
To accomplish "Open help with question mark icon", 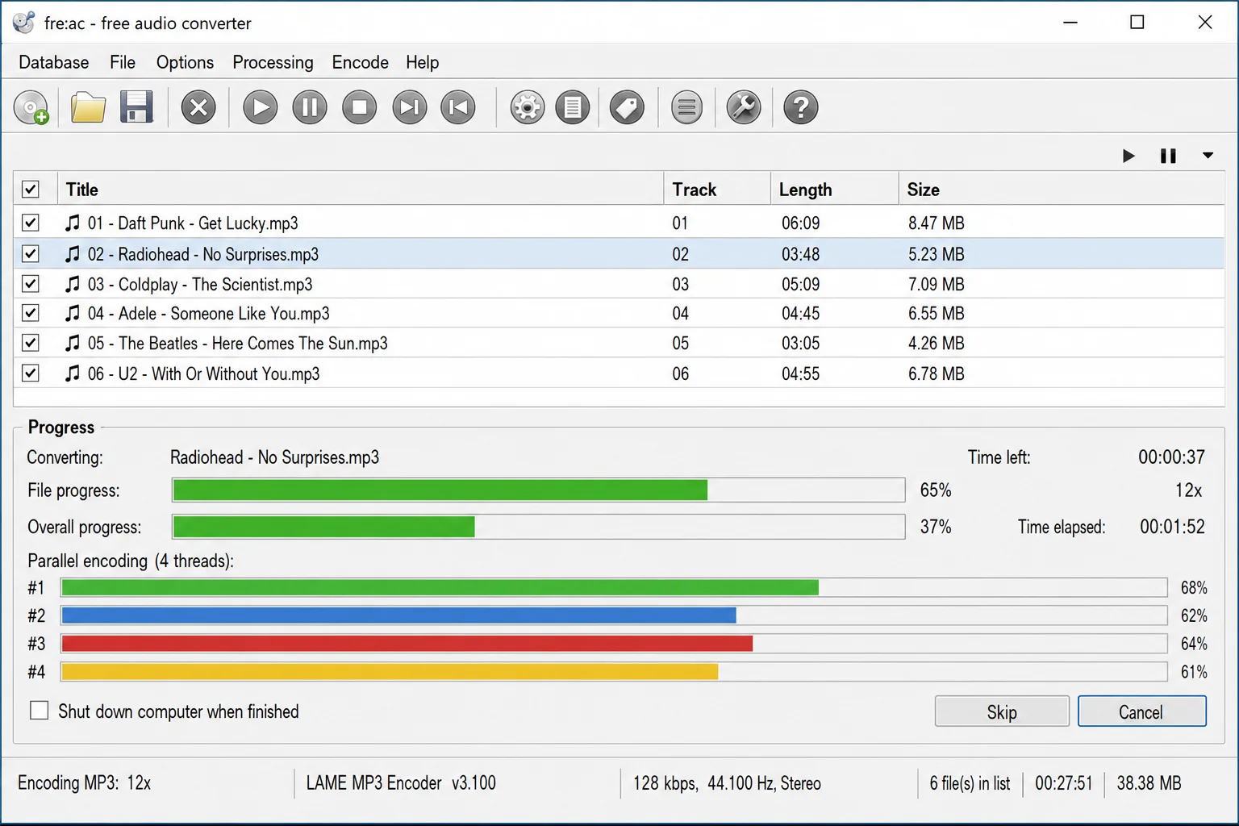I will [x=801, y=107].
